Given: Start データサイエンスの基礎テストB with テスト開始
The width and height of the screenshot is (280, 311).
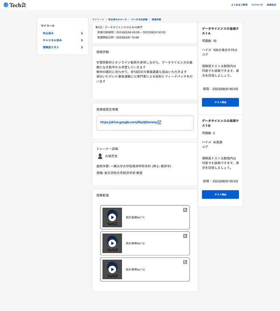Looking at the screenshot, I should coord(220,195).
